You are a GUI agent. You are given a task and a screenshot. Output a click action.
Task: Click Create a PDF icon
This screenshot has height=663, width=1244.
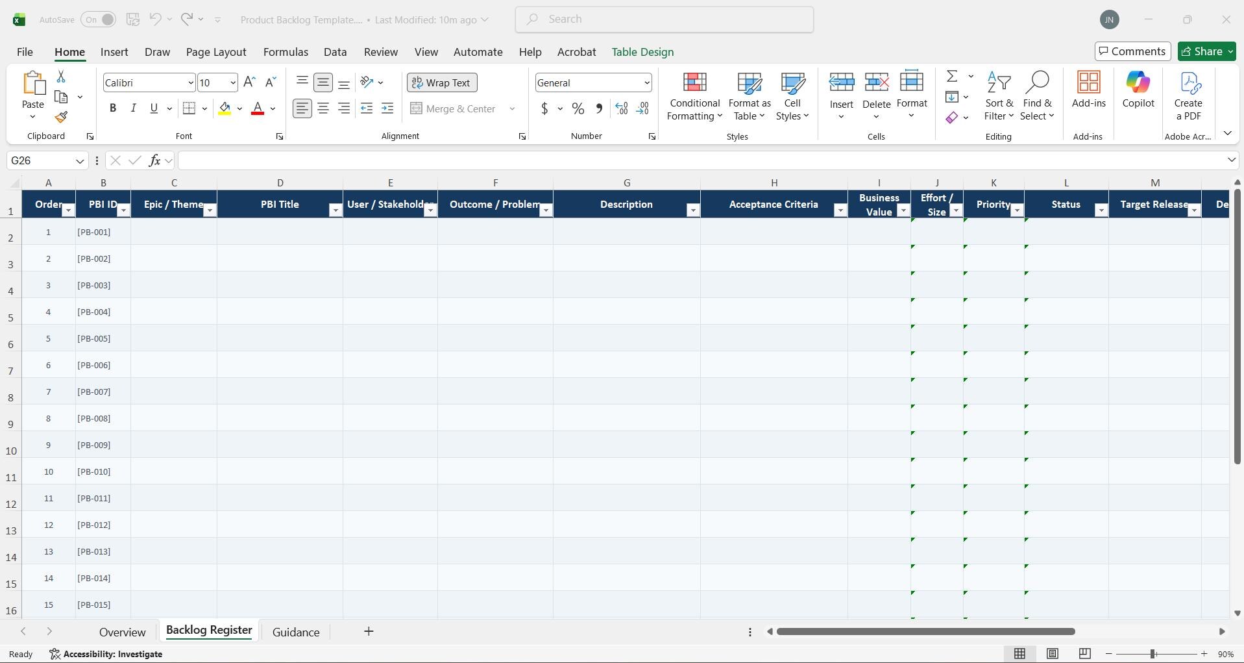click(x=1188, y=96)
